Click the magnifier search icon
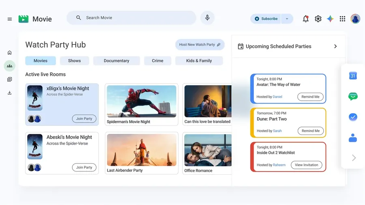 (x=78, y=18)
